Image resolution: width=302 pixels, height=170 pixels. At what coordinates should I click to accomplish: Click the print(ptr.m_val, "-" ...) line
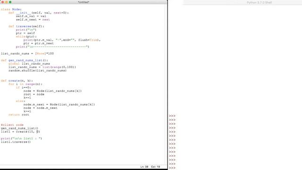point(62,40)
